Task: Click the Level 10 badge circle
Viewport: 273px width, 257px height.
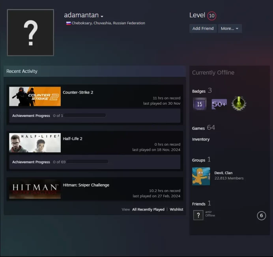Action: pos(211,16)
